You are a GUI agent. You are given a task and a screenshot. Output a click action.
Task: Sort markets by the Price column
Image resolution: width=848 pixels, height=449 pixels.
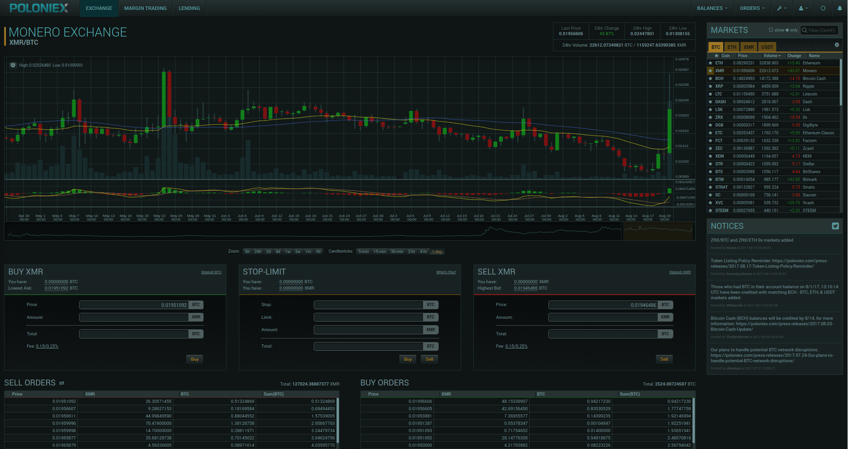point(742,56)
